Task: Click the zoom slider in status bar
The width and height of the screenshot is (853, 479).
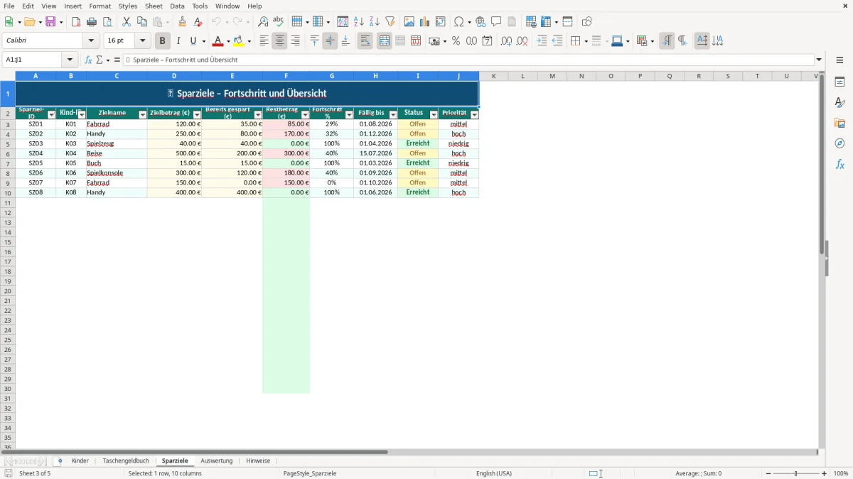Action: click(796, 473)
